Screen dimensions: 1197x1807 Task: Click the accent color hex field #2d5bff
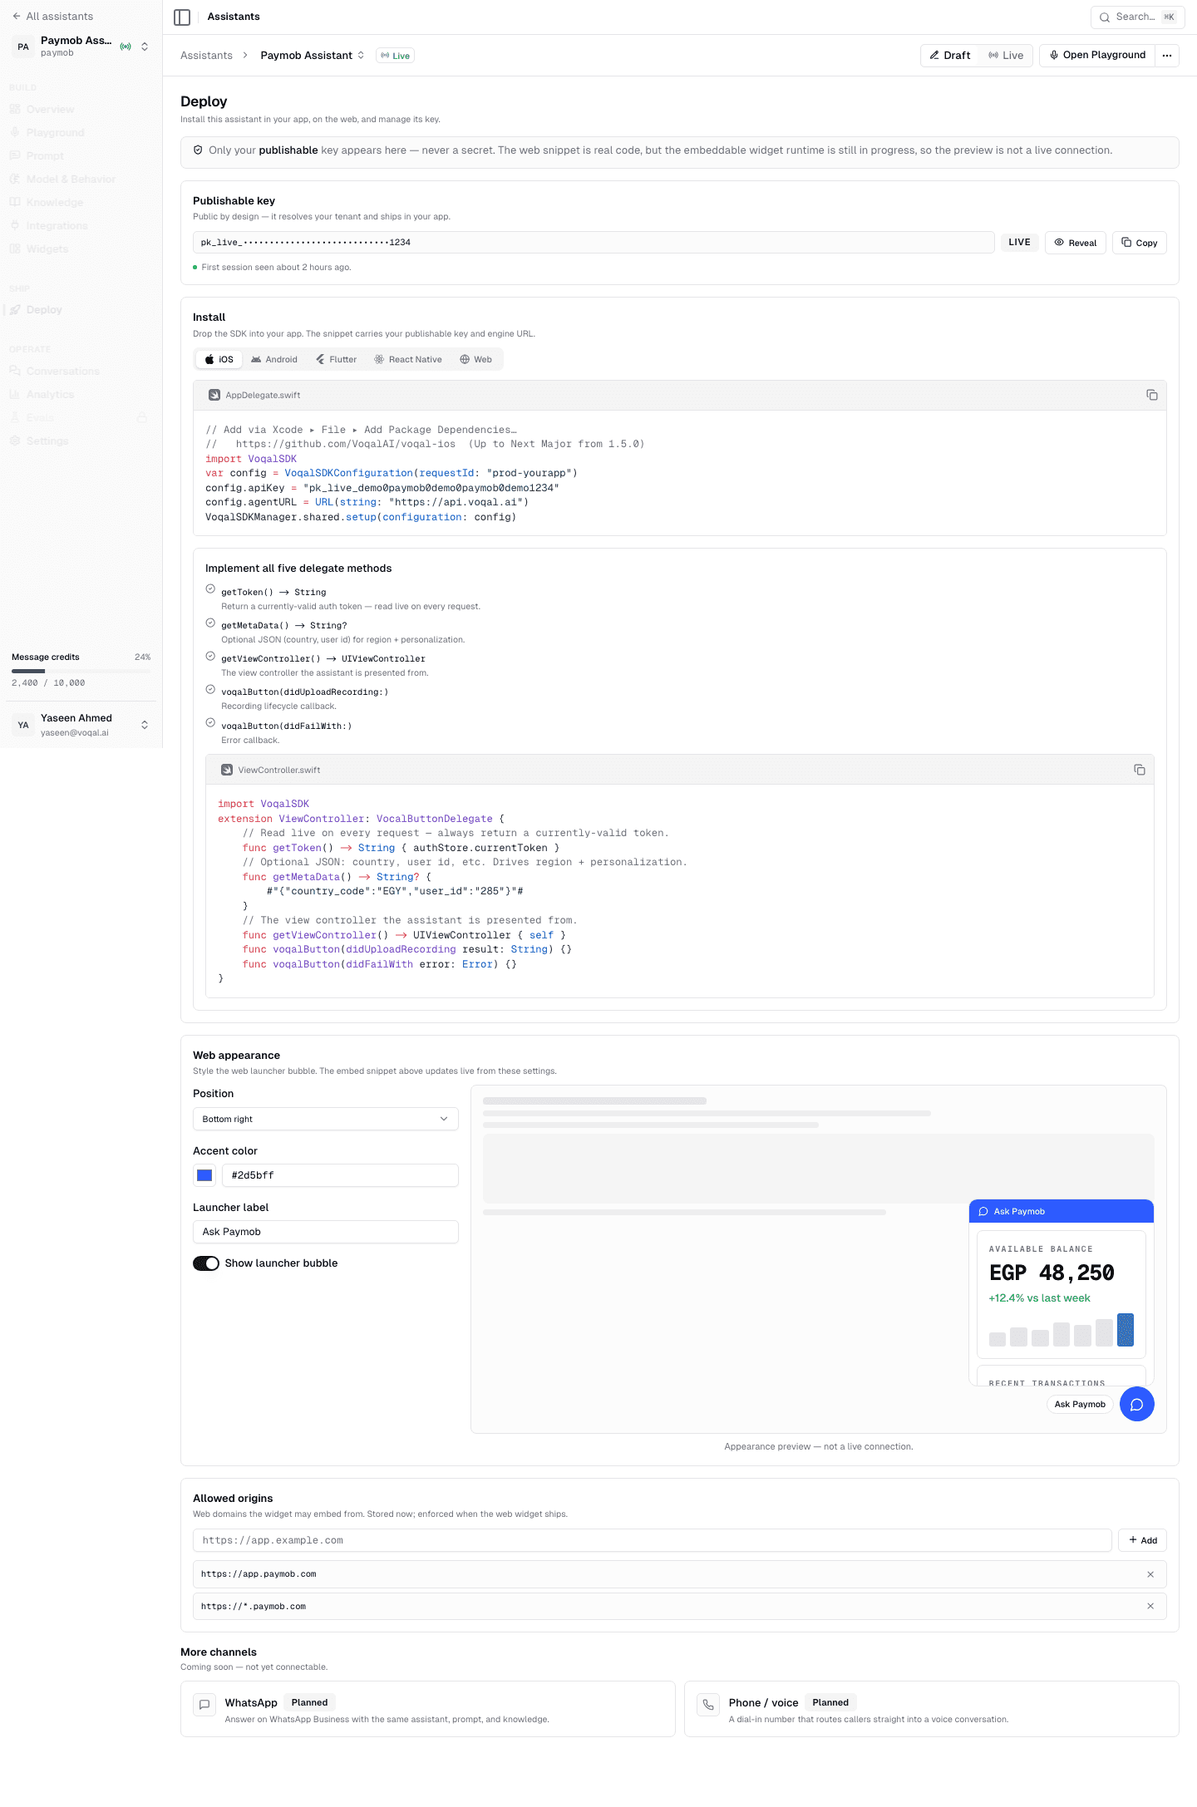(340, 1175)
